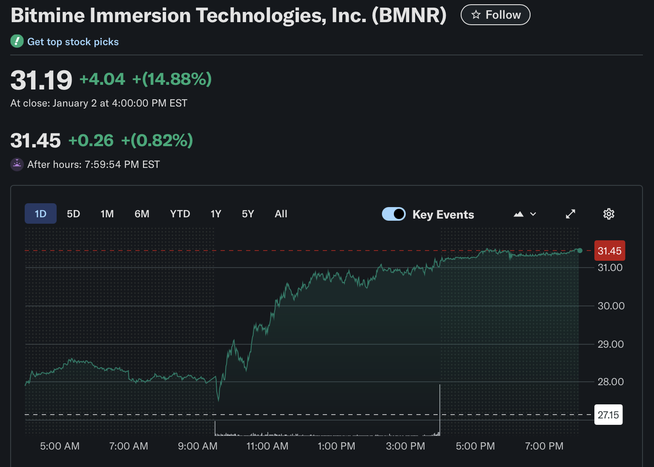Viewport: 654px width, 467px height.
Task: Select the 1D range tab
Action: [40, 214]
